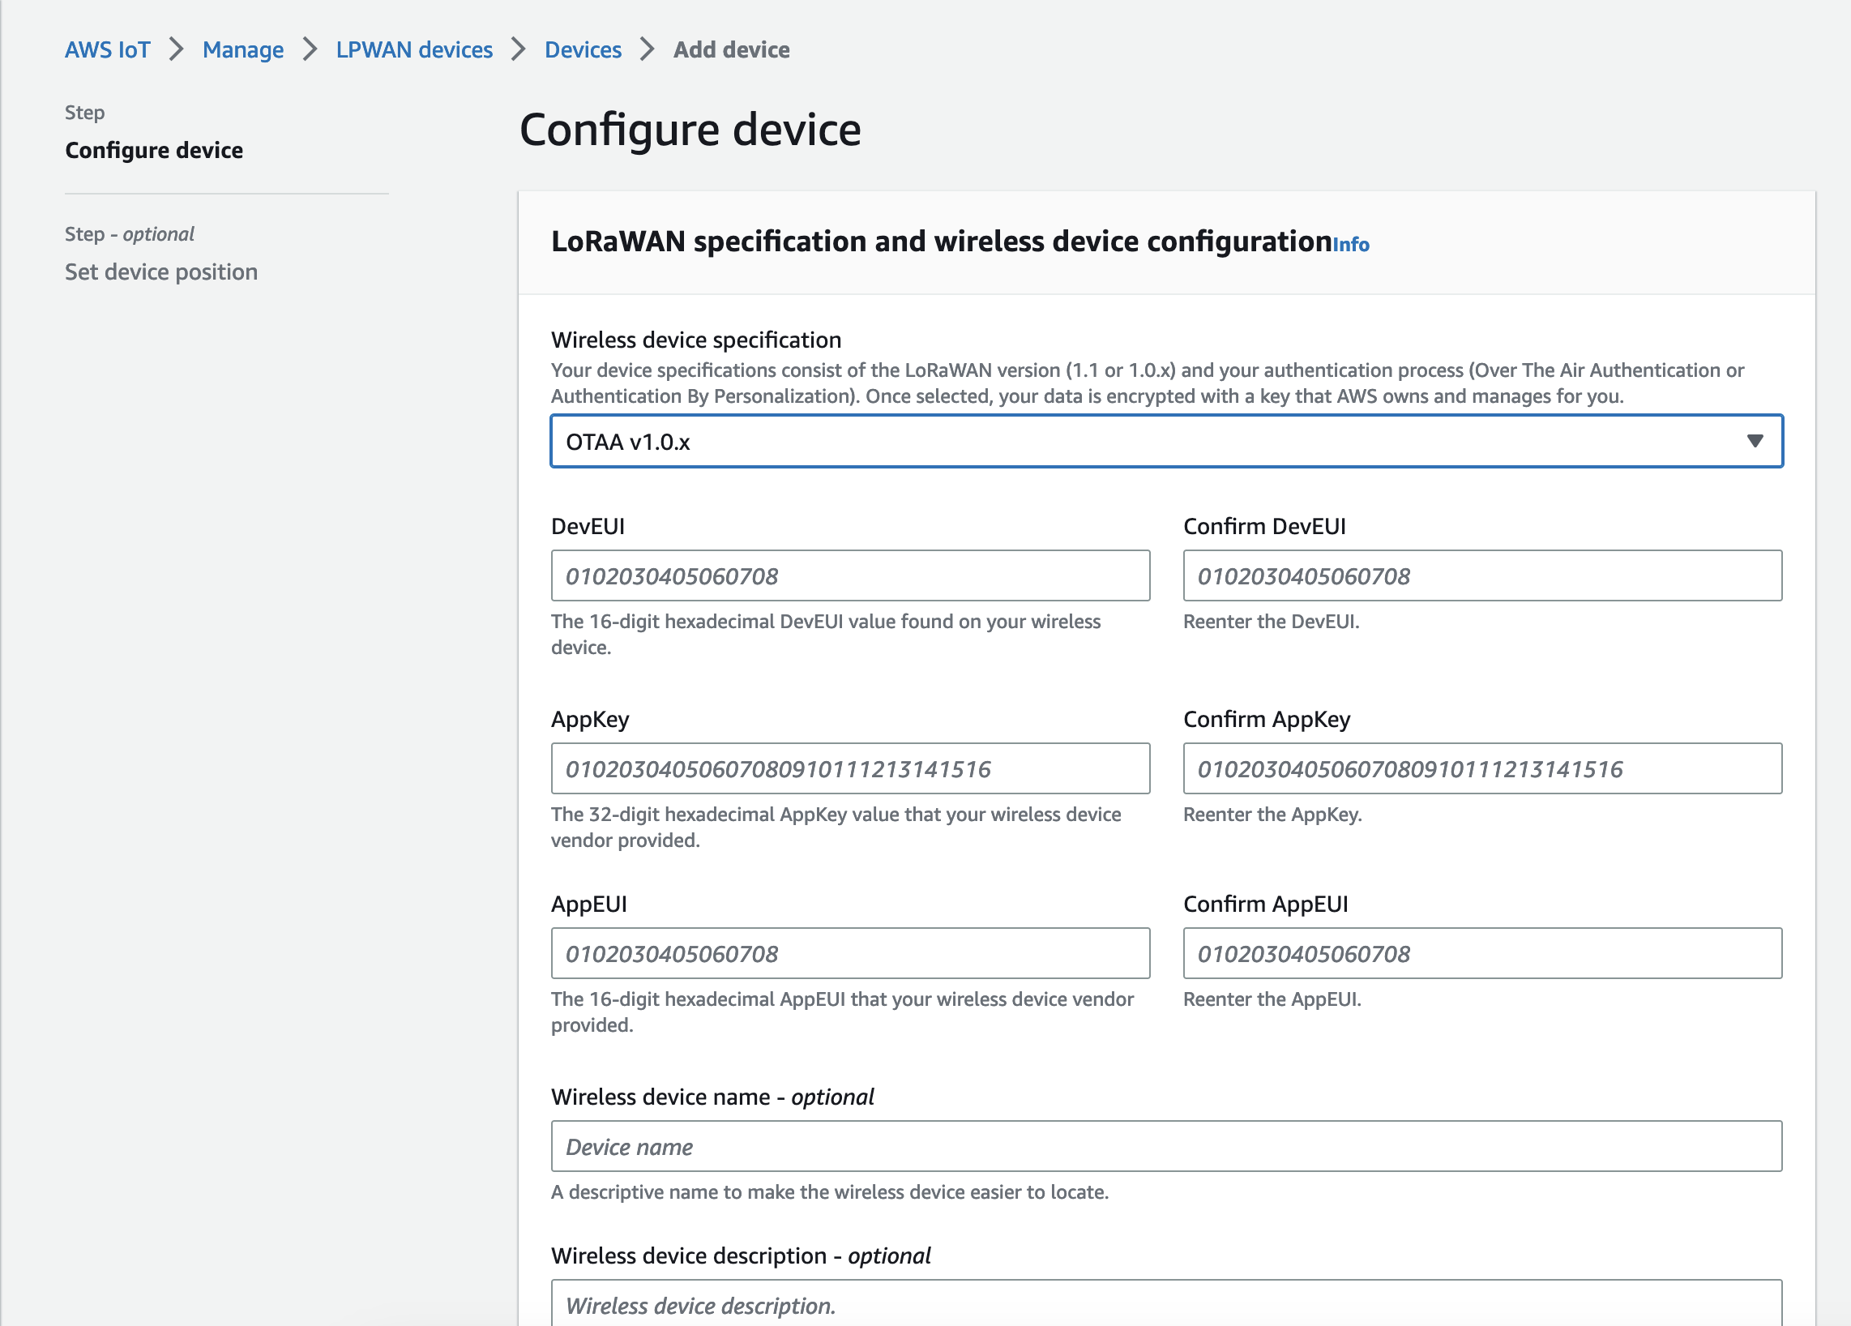The width and height of the screenshot is (1851, 1326).
Task: Click the DevEUI input field
Action: (849, 576)
